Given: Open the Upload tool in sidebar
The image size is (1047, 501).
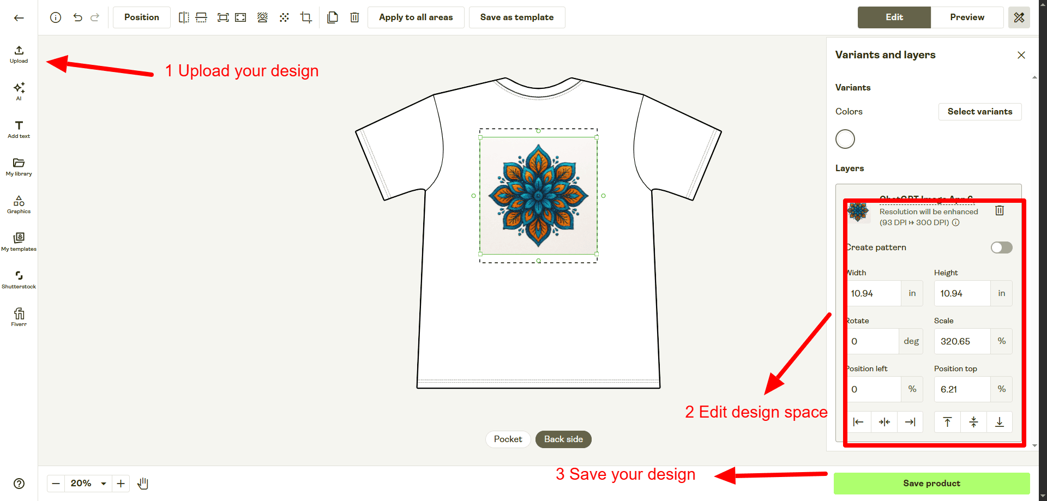Looking at the screenshot, I should tap(19, 54).
